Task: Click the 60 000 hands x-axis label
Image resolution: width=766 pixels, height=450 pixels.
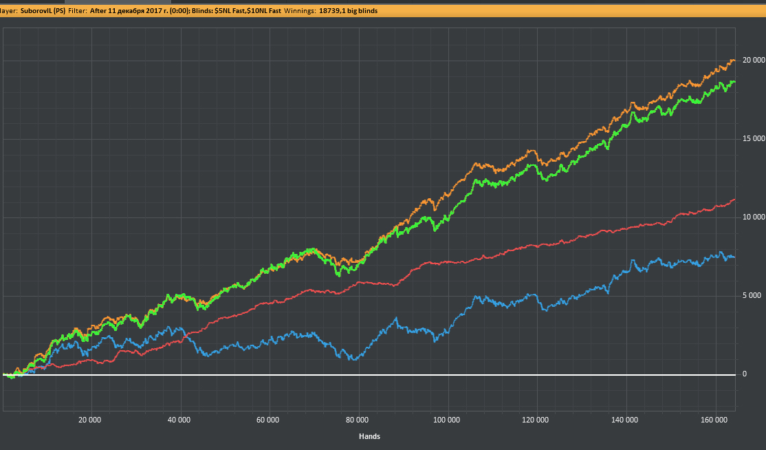Action: tap(268, 419)
